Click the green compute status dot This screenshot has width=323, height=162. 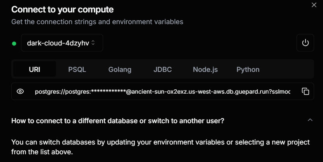[14, 44]
